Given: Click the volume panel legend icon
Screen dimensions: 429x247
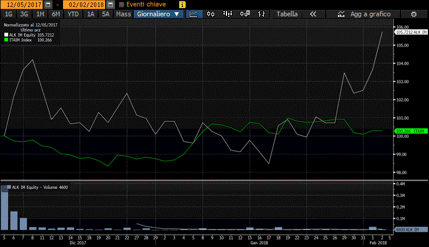Looking at the screenshot, I should (x=6, y=187).
